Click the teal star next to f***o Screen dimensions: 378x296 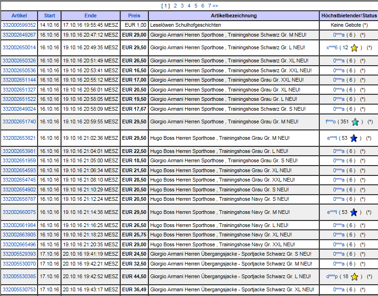click(355, 122)
